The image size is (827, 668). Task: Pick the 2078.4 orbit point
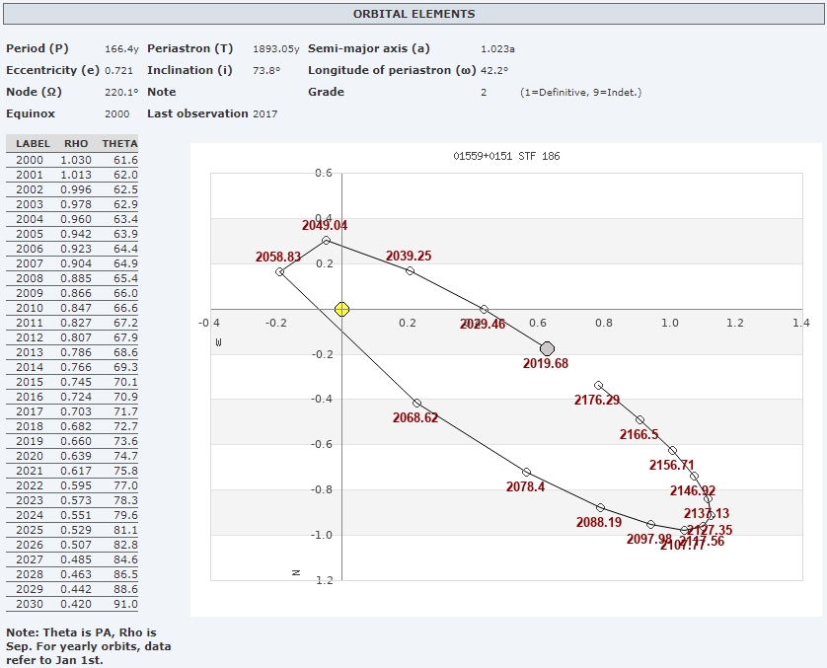click(526, 472)
